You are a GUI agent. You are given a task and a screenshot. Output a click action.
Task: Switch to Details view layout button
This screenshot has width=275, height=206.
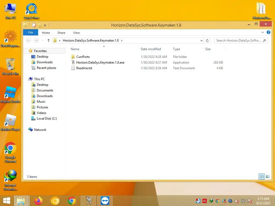coord(262,176)
